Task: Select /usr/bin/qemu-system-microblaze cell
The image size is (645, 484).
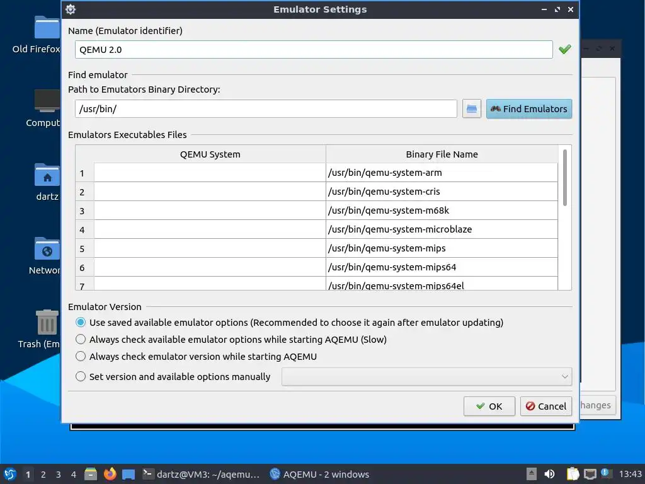Action: click(442, 229)
